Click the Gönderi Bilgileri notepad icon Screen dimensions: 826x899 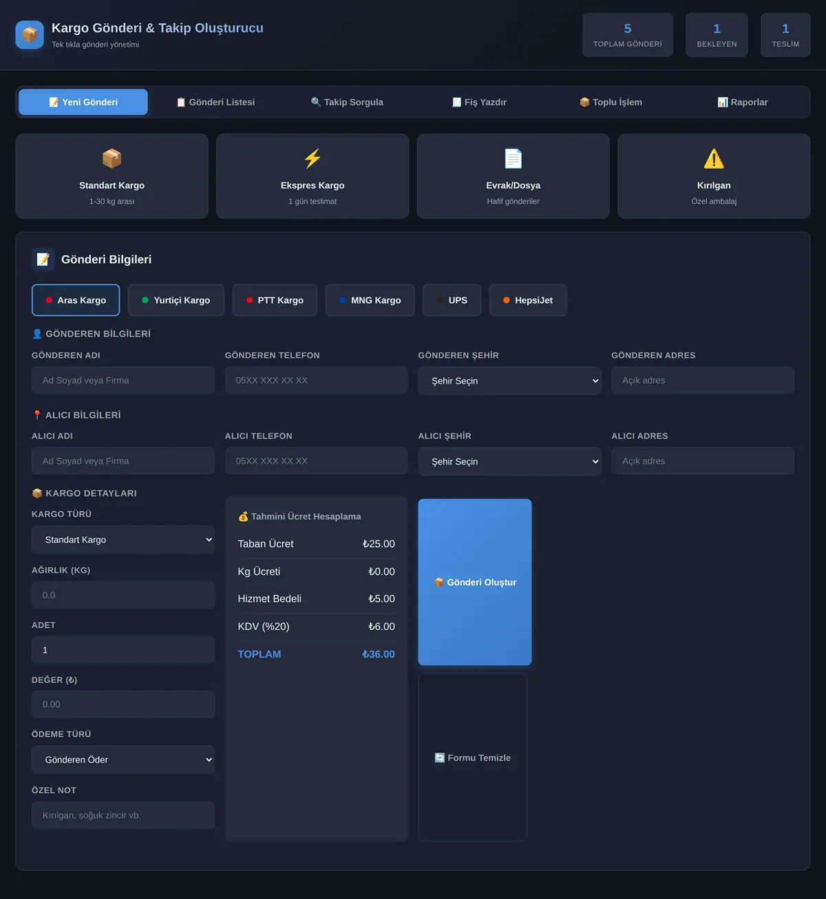click(x=43, y=260)
